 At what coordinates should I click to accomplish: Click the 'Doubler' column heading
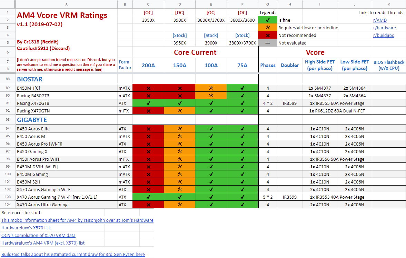pos(290,65)
